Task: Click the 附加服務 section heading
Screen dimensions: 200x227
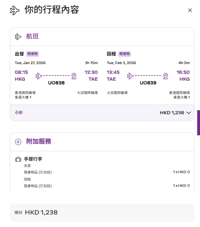Action: tap(39, 141)
